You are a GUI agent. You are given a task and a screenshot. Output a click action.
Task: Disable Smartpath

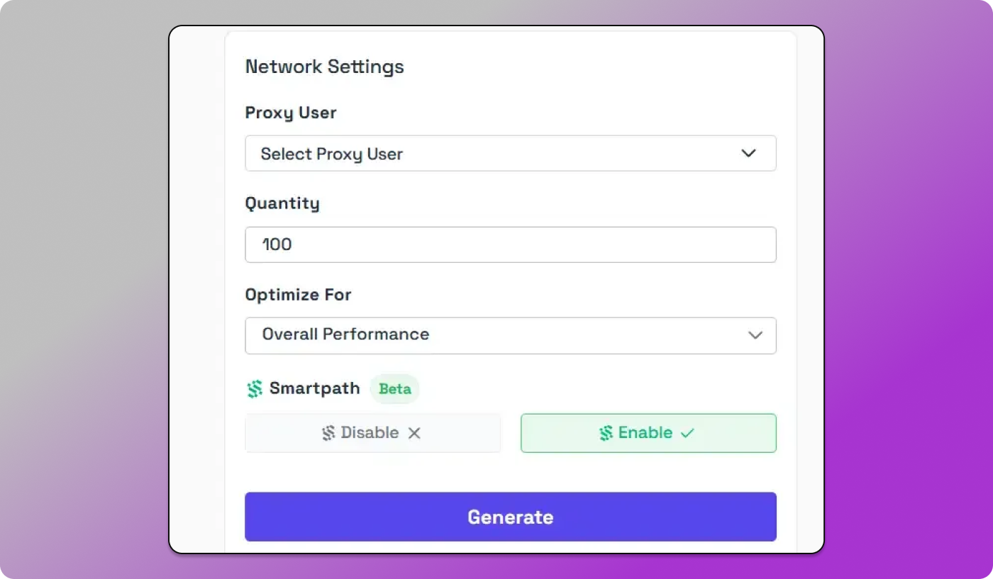point(372,432)
